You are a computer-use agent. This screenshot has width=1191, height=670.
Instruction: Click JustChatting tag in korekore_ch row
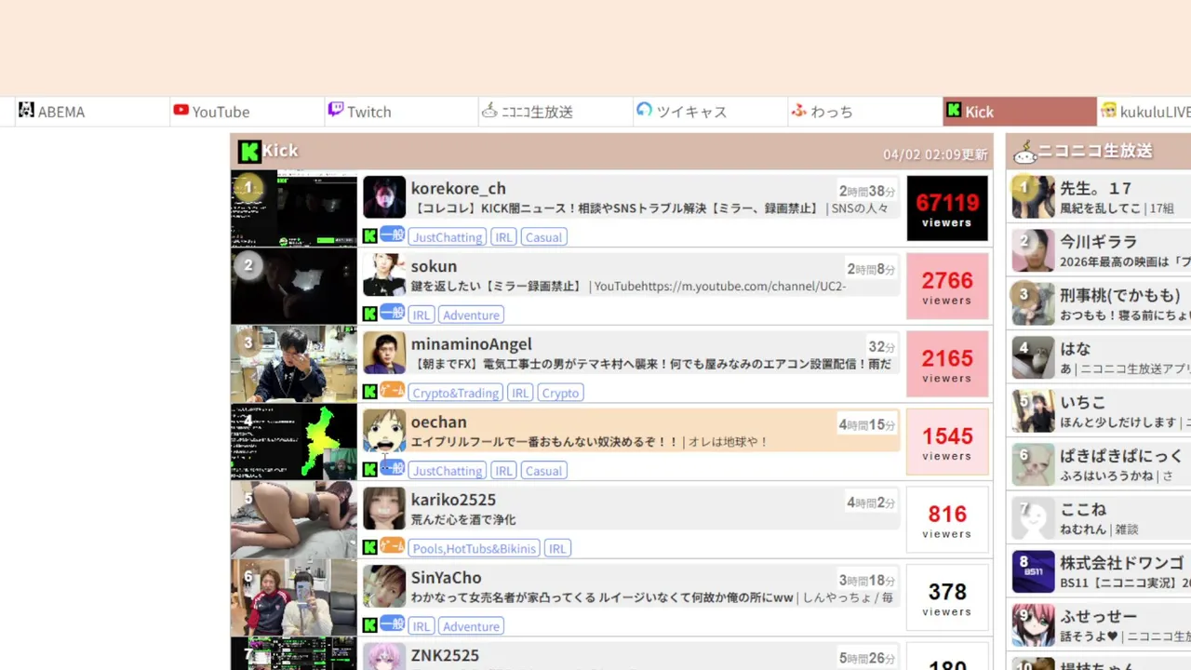tap(448, 237)
